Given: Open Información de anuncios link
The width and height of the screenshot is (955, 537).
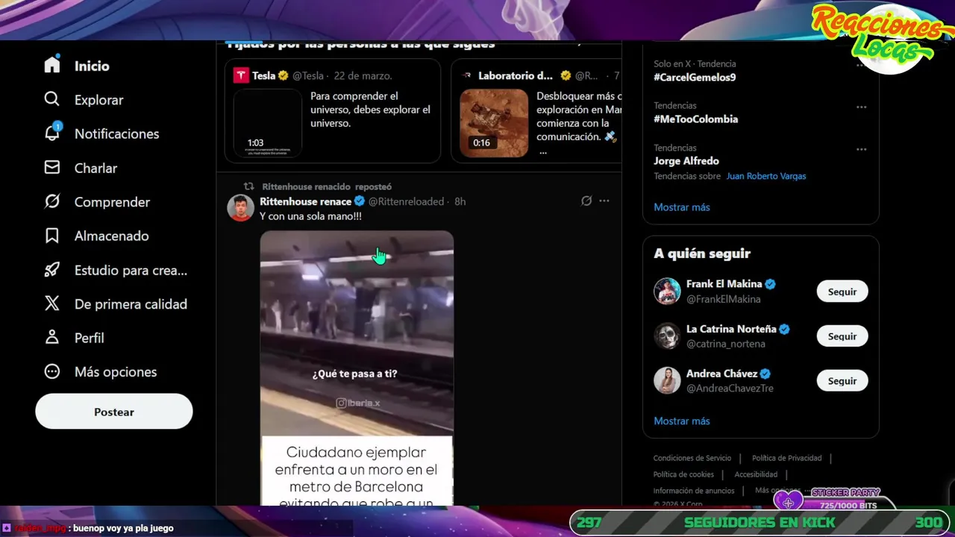Looking at the screenshot, I should click(x=694, y=491).
